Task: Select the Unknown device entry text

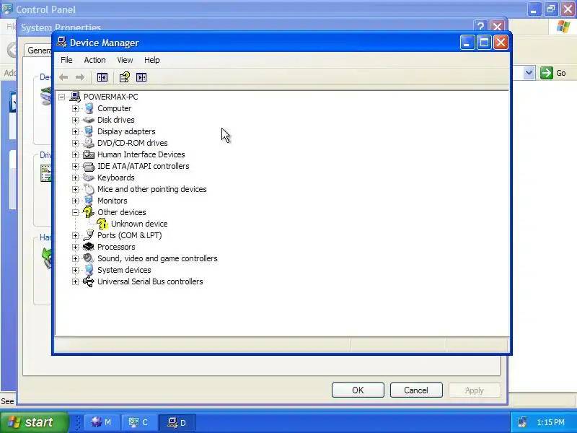Action: pyautogui.click(x=139, y=224)
